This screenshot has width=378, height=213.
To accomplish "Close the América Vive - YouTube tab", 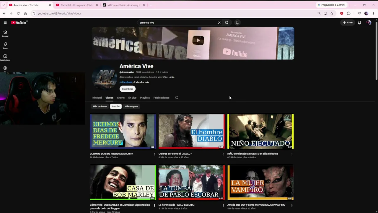I will 50,5.
